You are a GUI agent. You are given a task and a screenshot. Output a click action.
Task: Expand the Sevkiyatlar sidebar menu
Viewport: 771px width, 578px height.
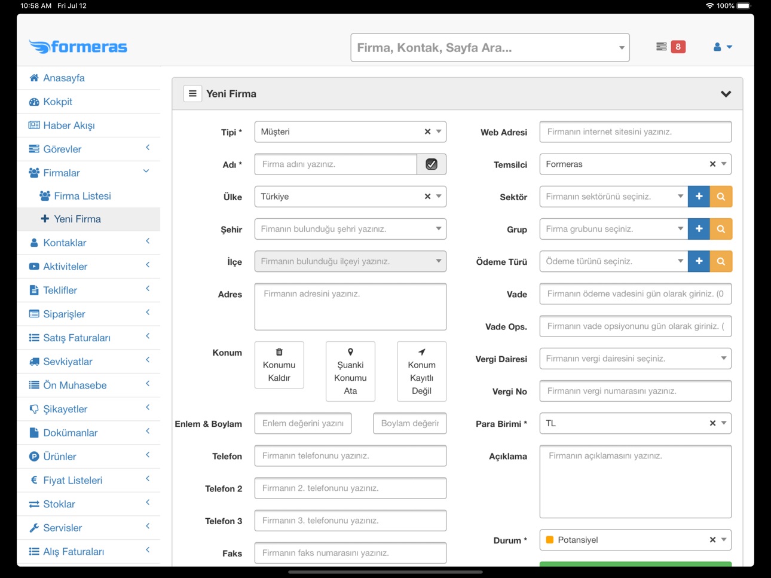tap(88, 362)
